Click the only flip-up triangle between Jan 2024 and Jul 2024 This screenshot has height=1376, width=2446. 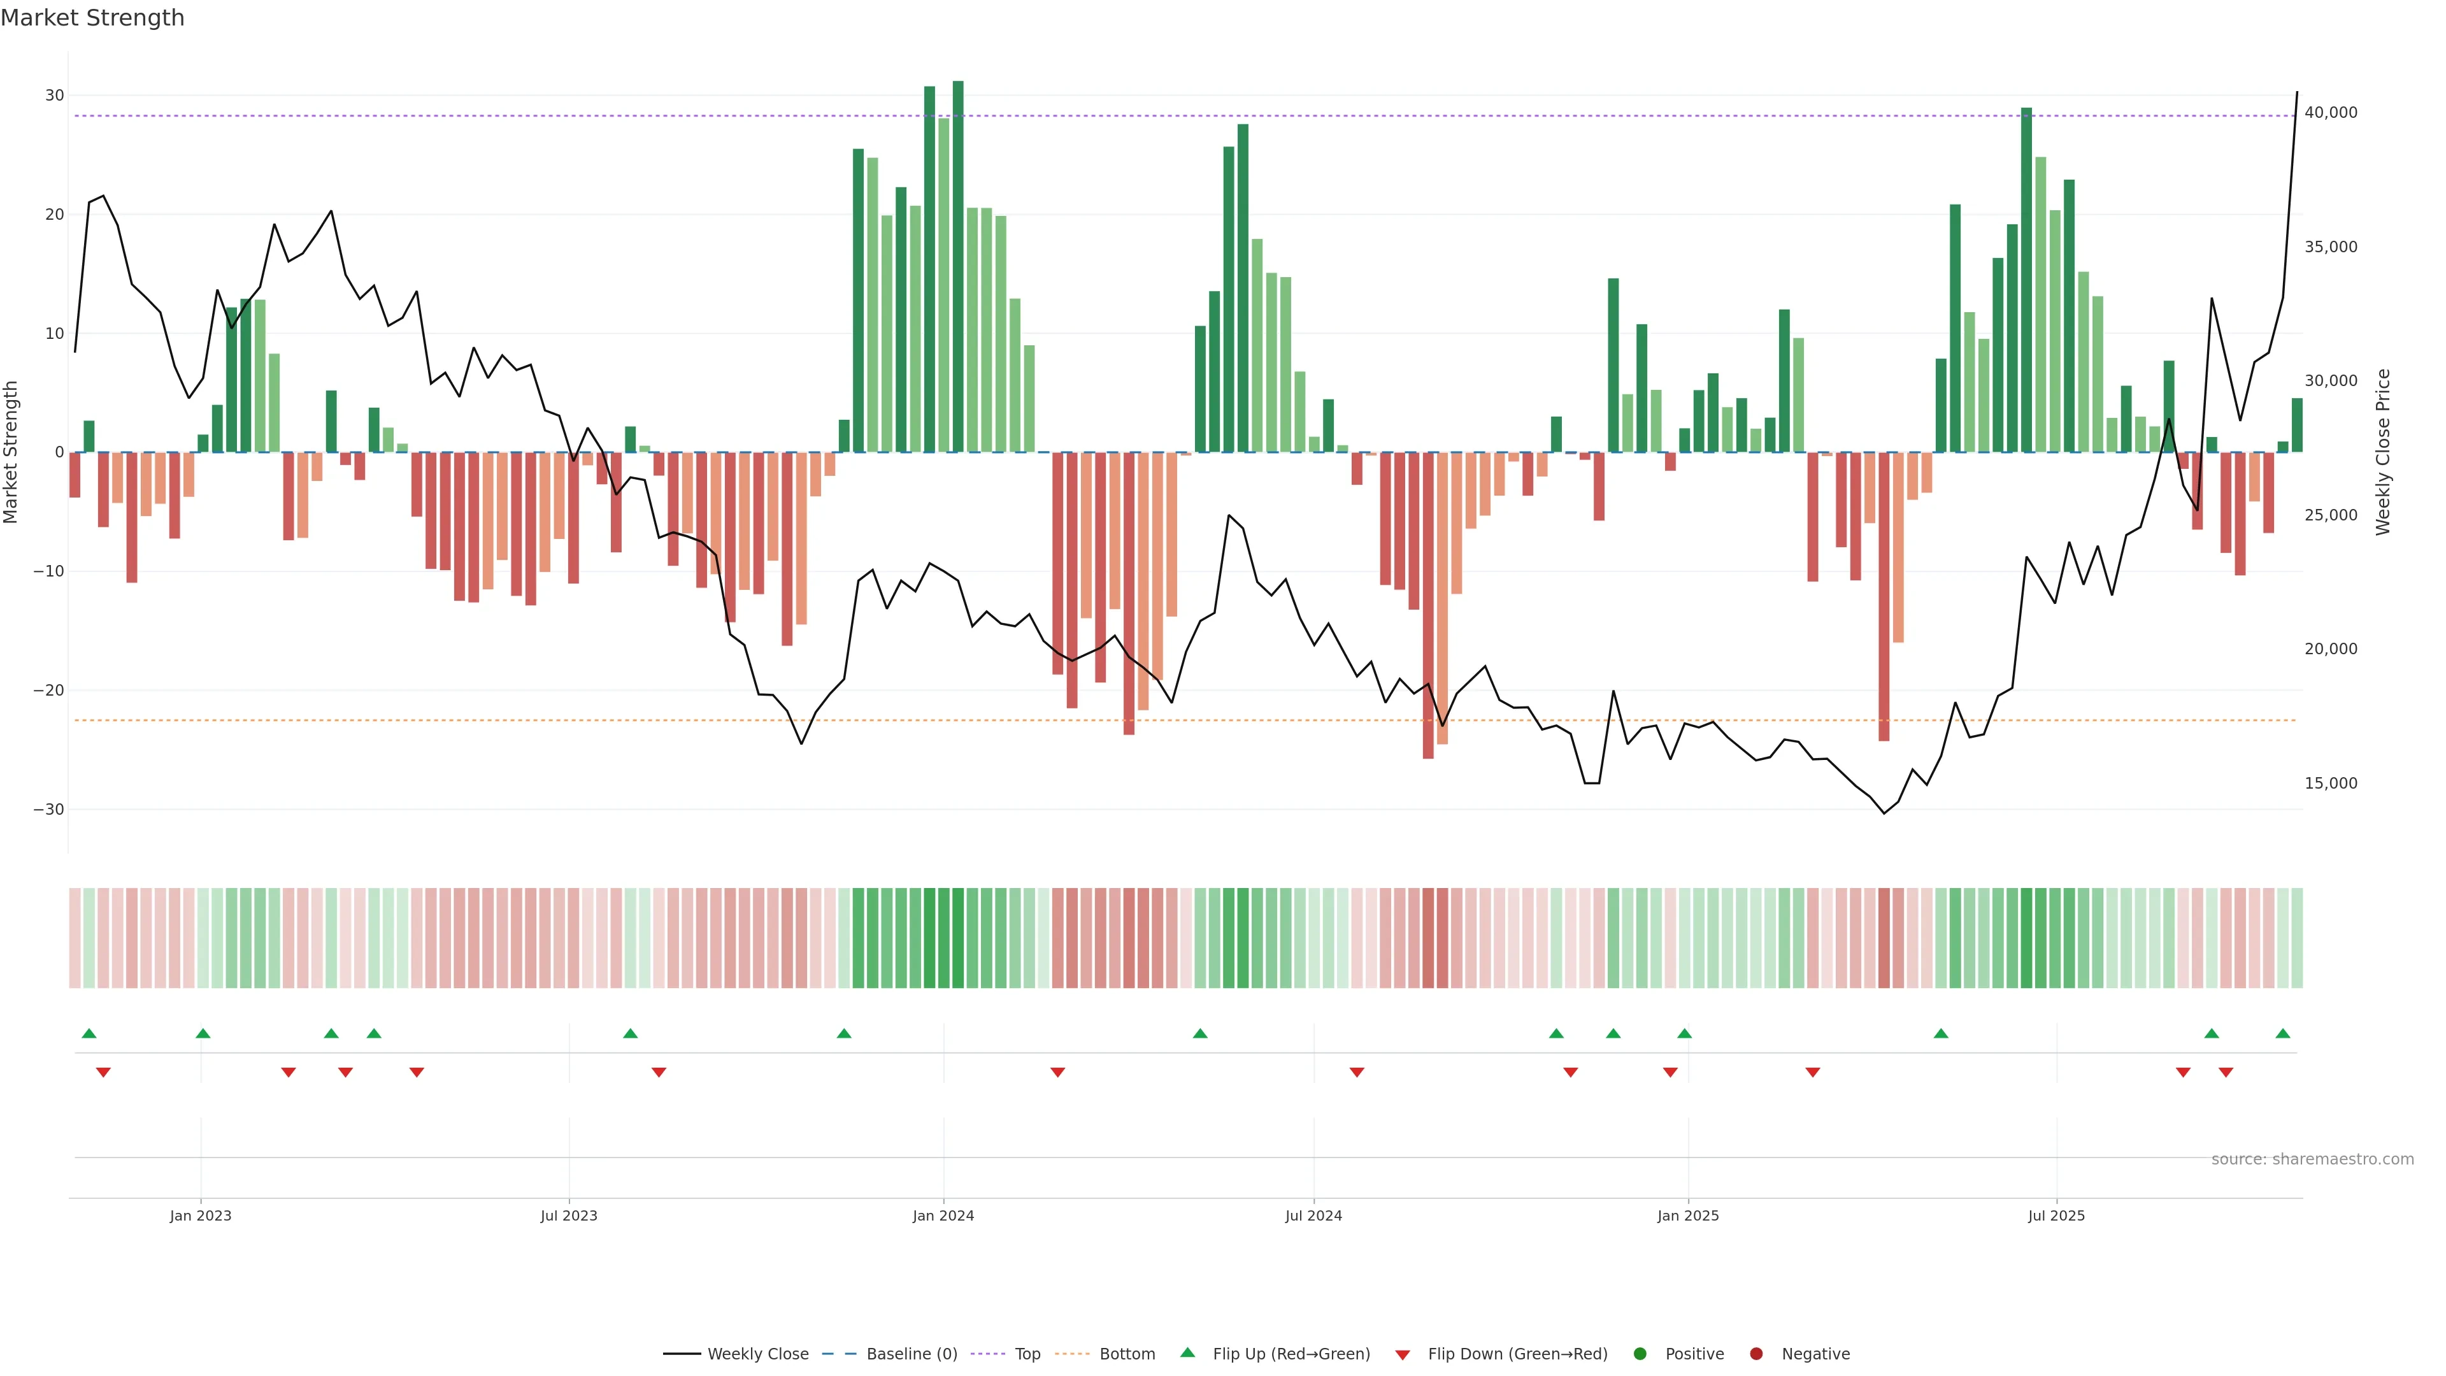(1200, 1033)
